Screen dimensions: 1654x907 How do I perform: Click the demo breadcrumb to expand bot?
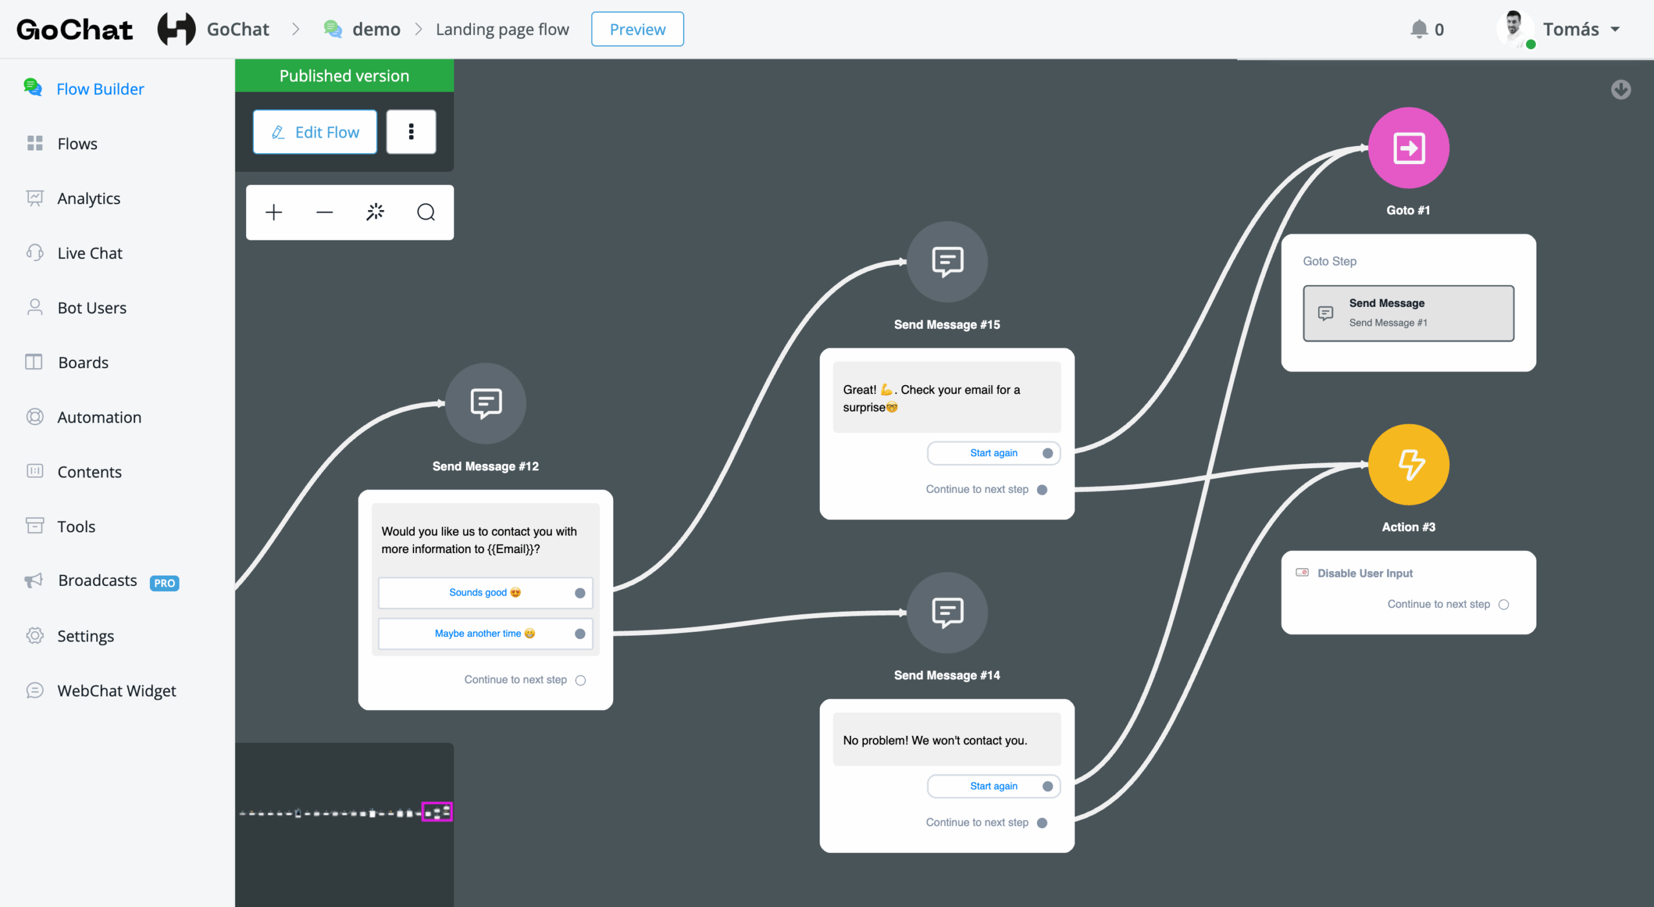(x=375, y=29)
